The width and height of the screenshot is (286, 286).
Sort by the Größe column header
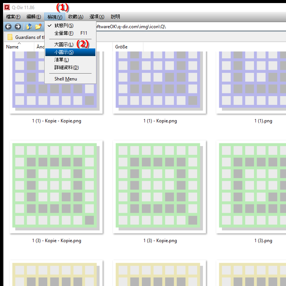[x=128, y=47]
